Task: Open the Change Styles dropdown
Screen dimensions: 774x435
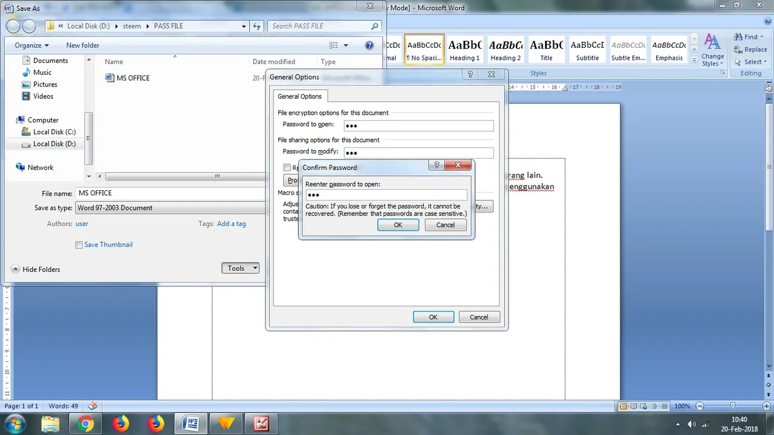Action: pos(713,51)
